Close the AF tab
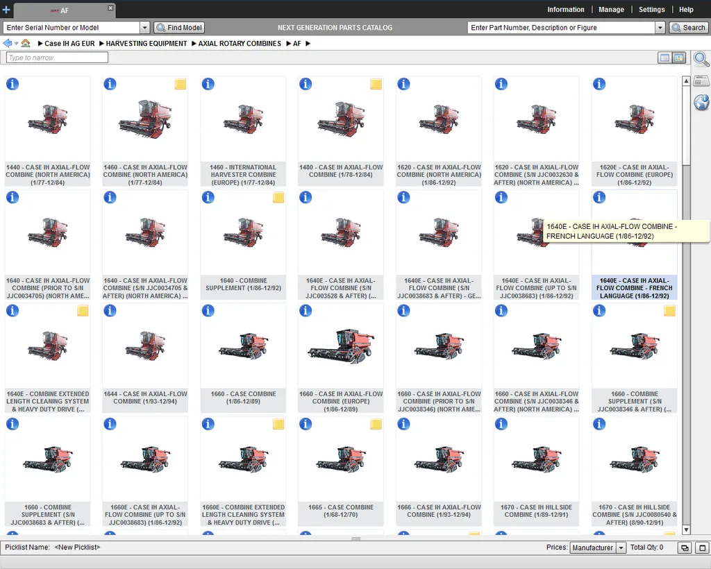This screenshot has width=711, height=569. coord(110,8)
